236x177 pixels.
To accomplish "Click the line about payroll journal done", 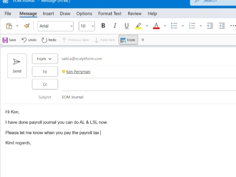I will [57, 122].
